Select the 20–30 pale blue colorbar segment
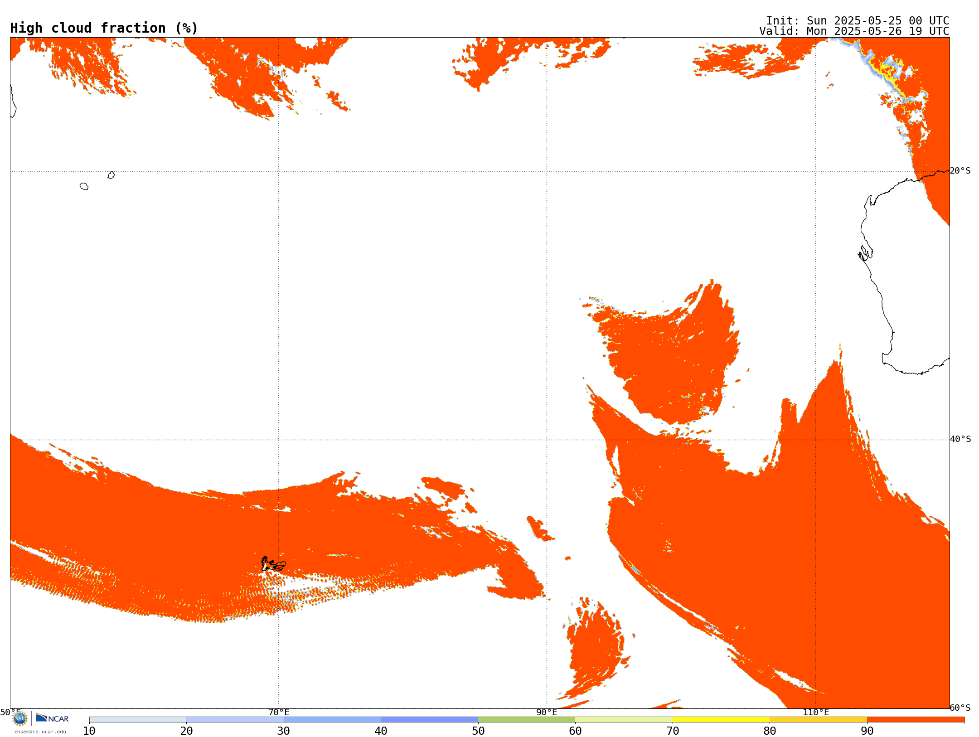 [235, 720]
